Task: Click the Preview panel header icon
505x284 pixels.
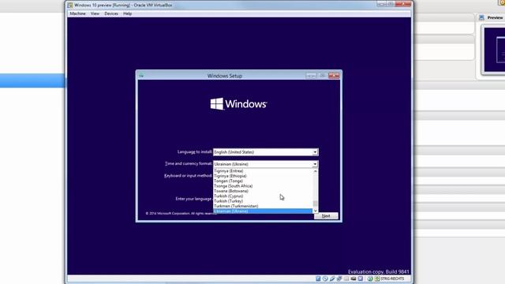Action: click(481, 17)
